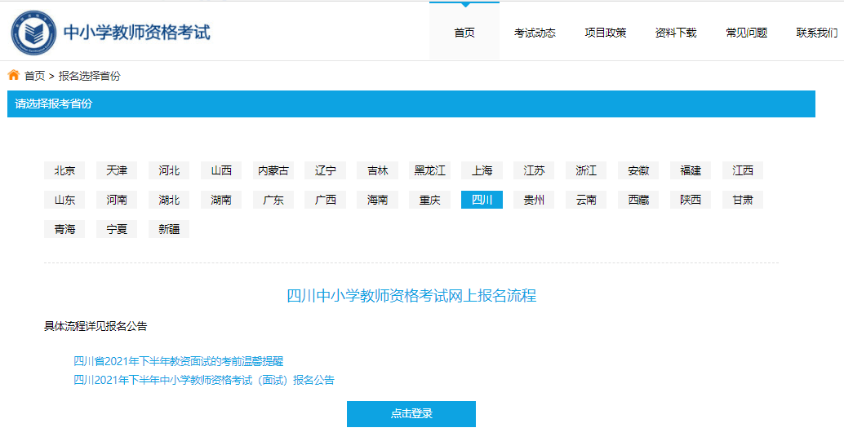
Task: Open the 资料下载 menu item
Action: click(676, 33)
